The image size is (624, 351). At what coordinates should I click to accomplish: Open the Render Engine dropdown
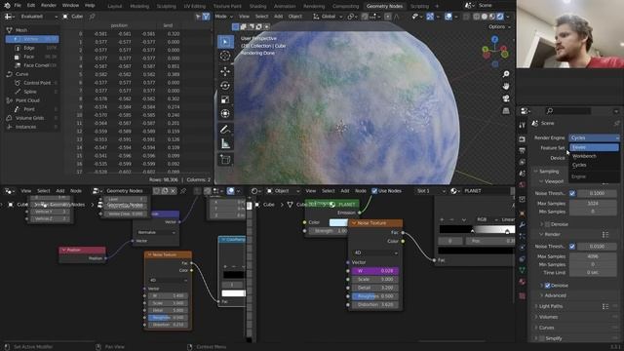594,137
